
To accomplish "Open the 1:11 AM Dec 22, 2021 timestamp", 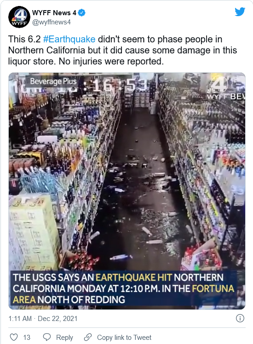I will coord(43,319).
